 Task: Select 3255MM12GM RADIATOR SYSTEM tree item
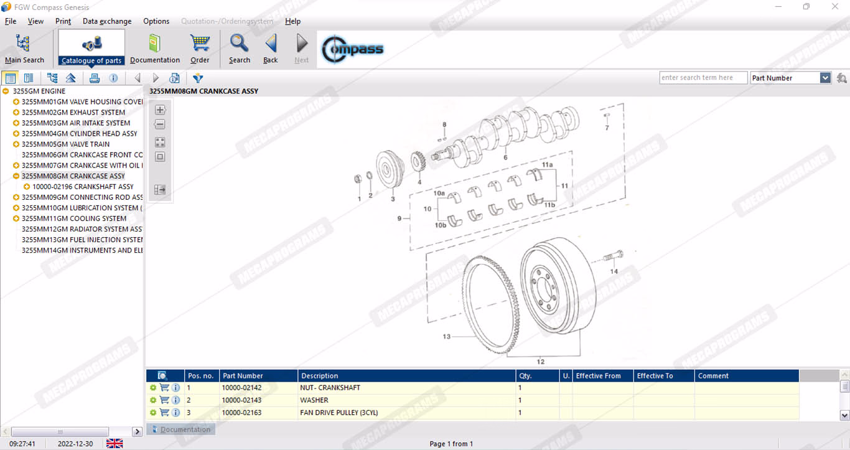tap(82, 229)
